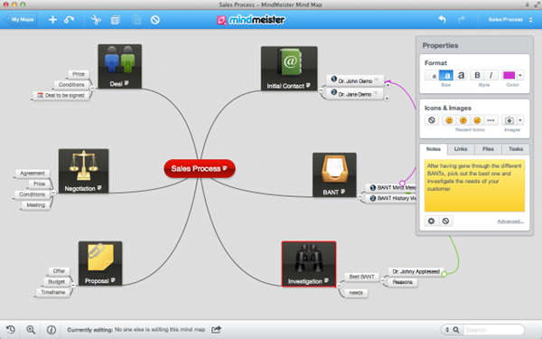Go back to My Maps
542x339 pixels.
pyautogui.click(x=21, y=20)
